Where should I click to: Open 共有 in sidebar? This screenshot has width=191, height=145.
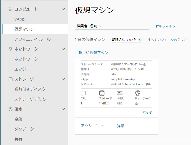pyautogui.click(x=18, y=139)
